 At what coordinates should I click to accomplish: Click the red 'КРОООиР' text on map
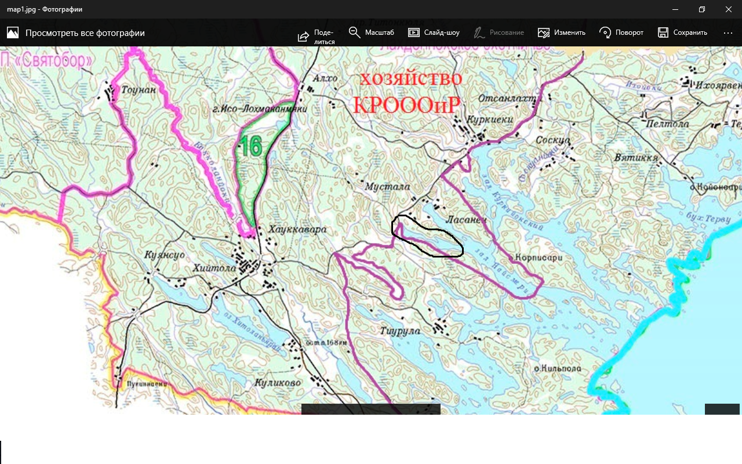coord(407,105)
